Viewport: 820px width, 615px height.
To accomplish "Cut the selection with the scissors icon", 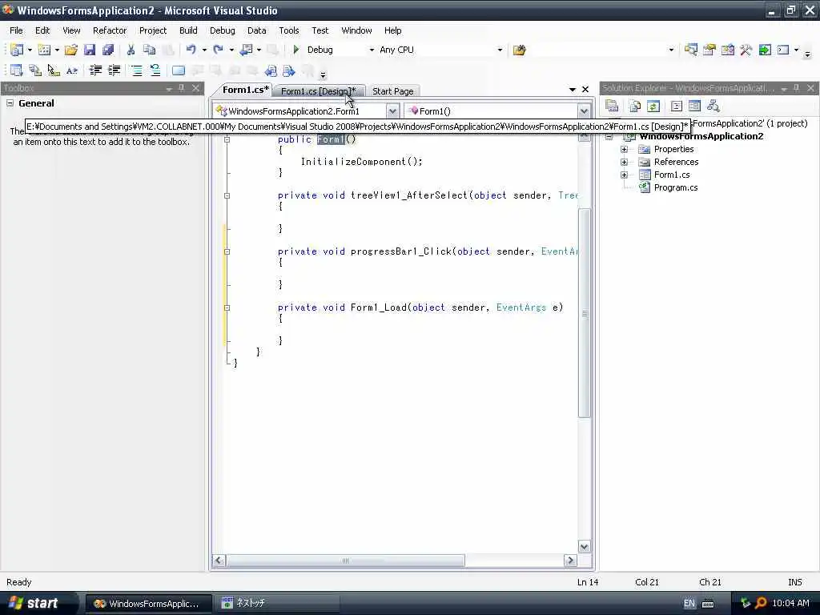I will 131,50.
